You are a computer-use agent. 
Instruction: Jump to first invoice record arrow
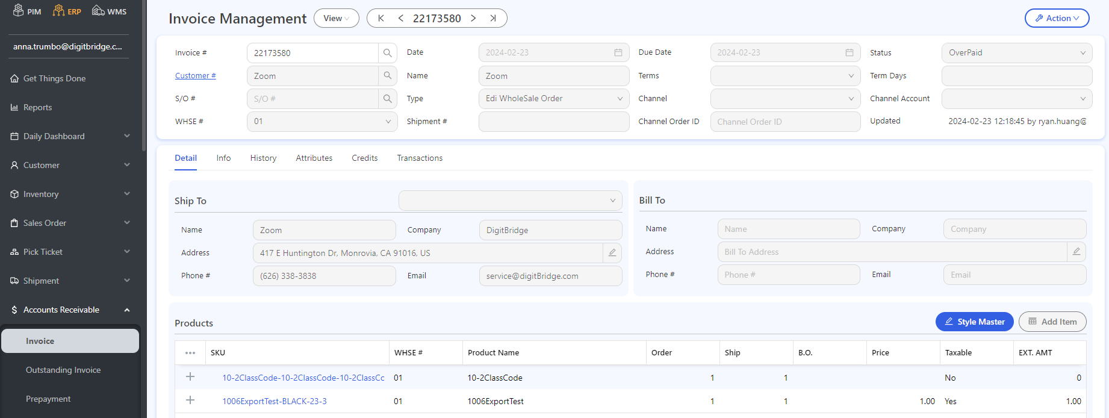coord(381,18)
